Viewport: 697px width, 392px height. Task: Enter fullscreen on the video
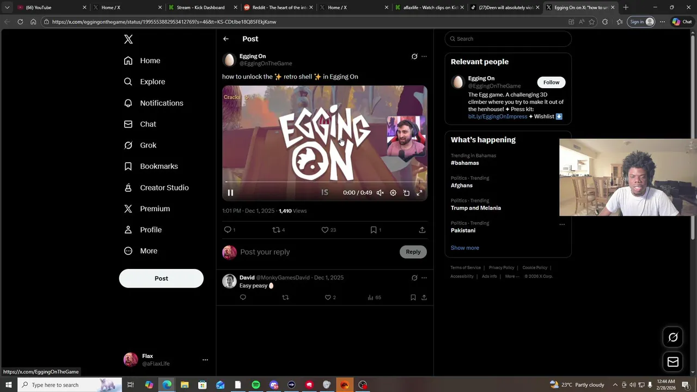pyautogui.click(x=419, y=193)
